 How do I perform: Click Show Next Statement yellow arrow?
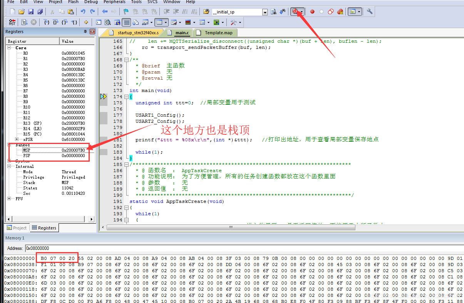coord(86,22)
